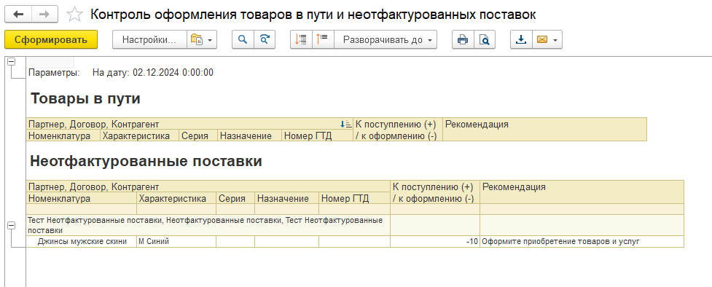
Task: Select the Товары в пути heading
Action: (85, 98)
